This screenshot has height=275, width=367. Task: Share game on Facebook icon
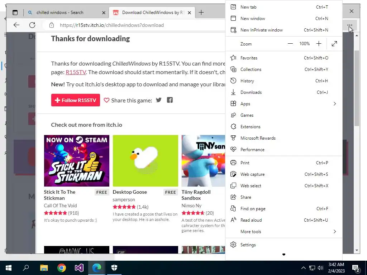click(170, 100)
